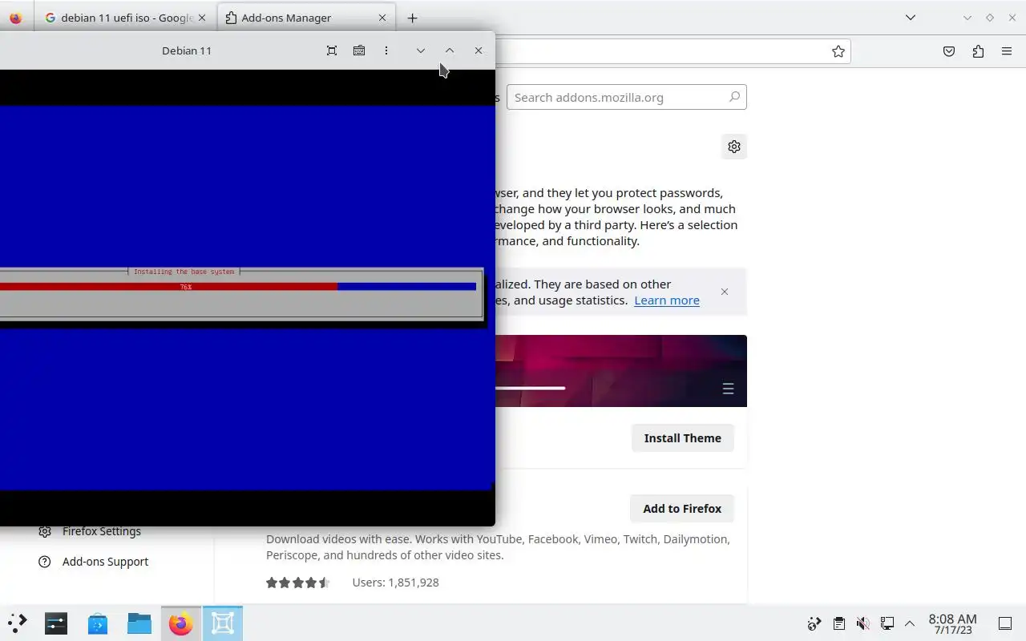Screen dimensions: 1026x641
Task: Open the network connections tray icon
Action: (887, 623)
